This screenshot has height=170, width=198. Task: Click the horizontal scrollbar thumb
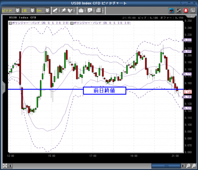166,166
